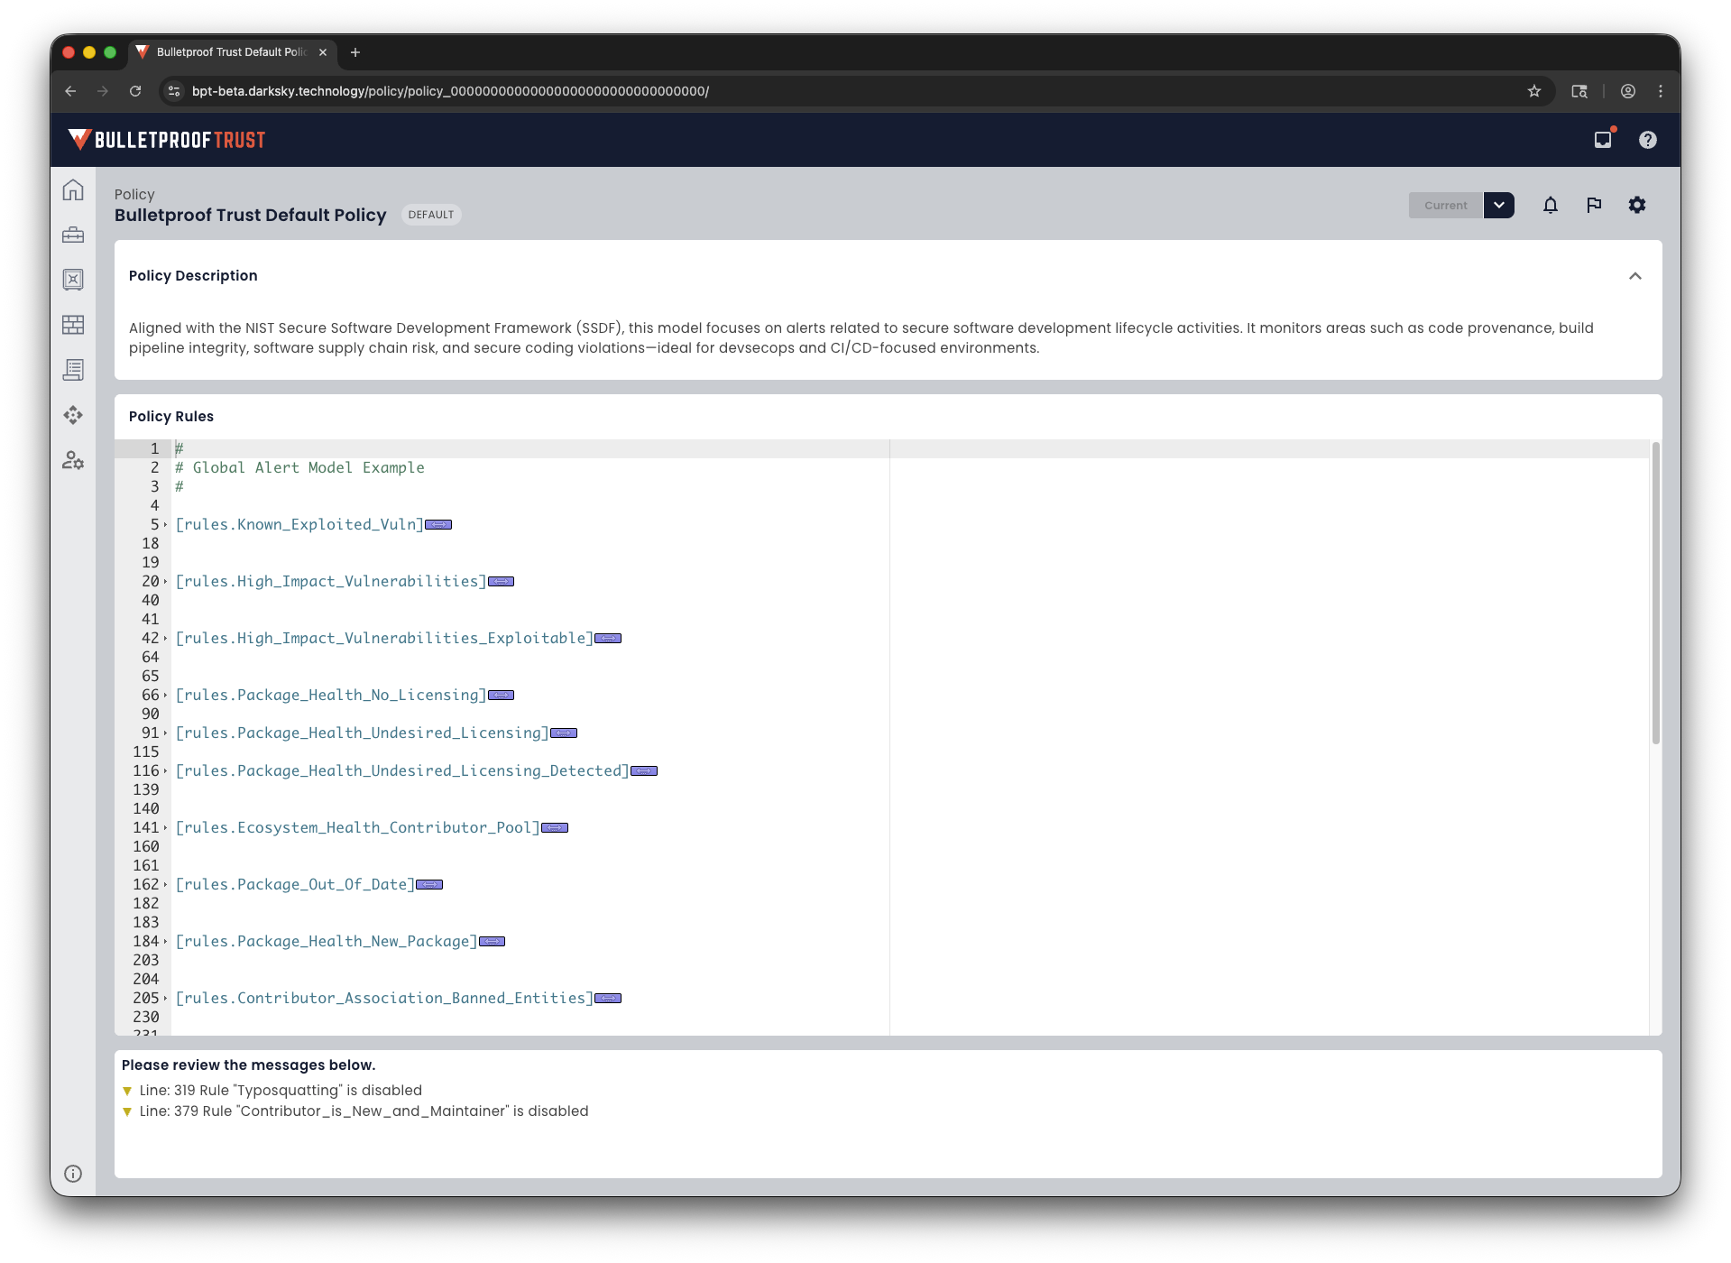Click the folded code marker after Known_Exploited_Vuln
This screenshot has width=1731, height=1263.
tap(438, 525)
